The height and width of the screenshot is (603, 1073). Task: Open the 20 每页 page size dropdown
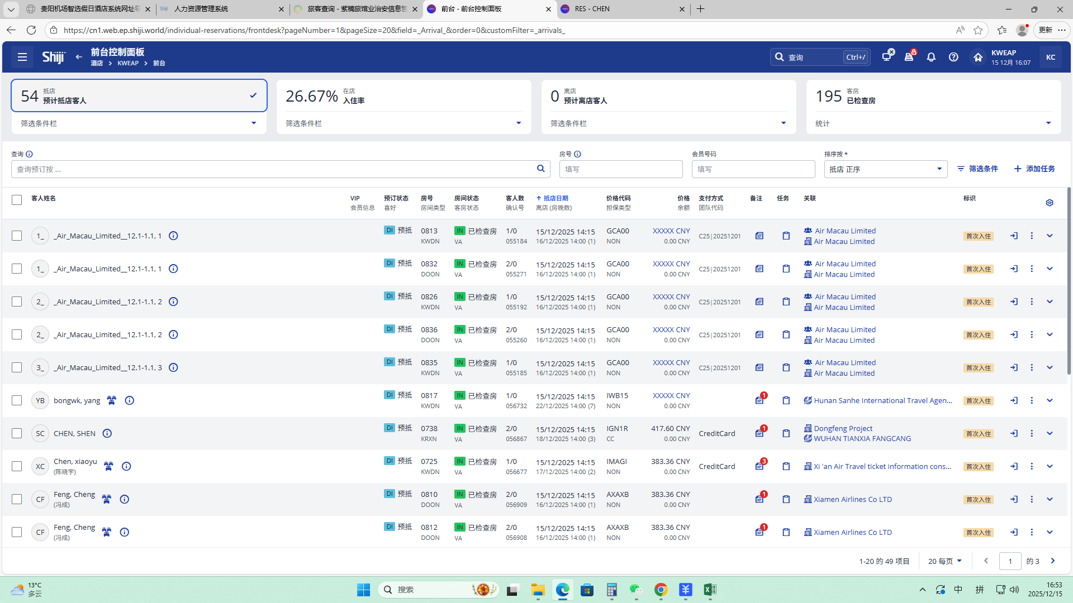(x=944, y=561)
